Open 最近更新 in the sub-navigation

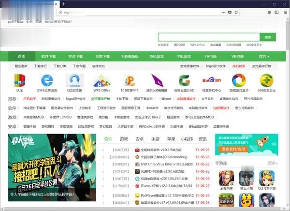click(x=21, y=66)
